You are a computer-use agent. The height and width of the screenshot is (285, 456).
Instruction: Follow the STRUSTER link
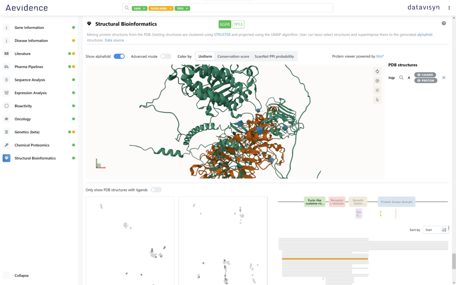(x=222, y=35)
